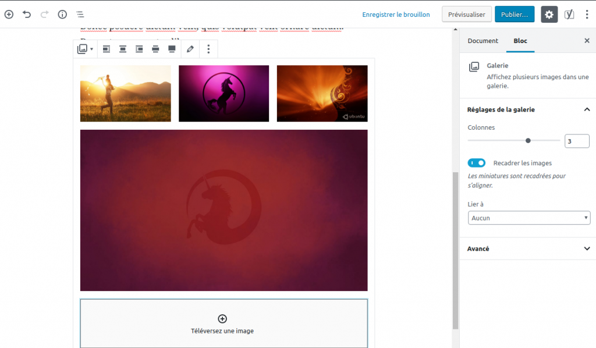Open the block's more options menu
The height and width of the screenshot is (348, 596).
point(208,49)
